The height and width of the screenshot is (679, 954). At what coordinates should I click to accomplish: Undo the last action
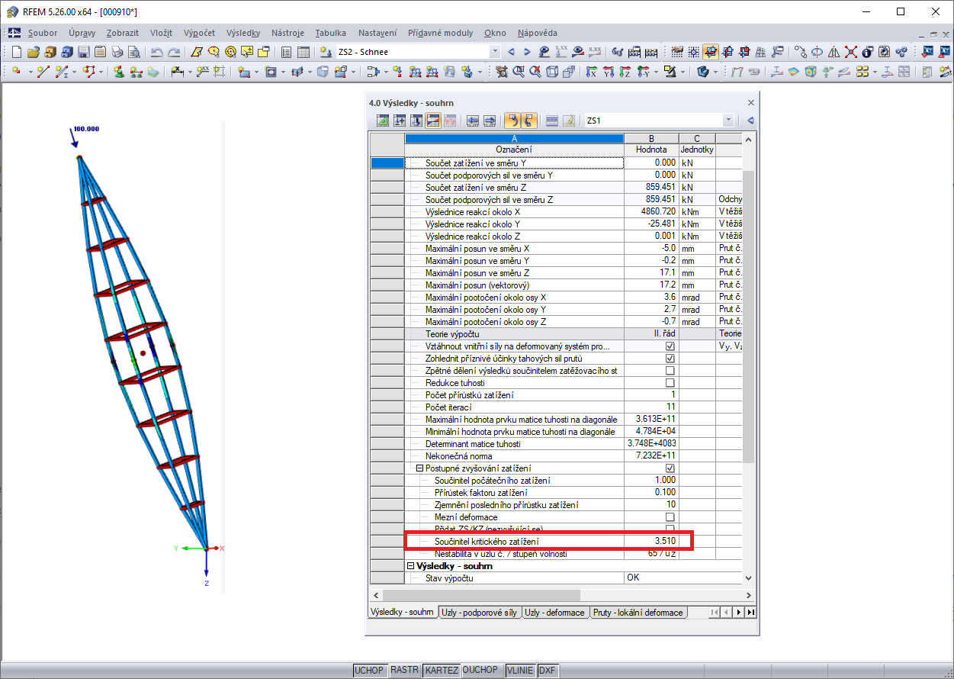(x=156, y=52)
